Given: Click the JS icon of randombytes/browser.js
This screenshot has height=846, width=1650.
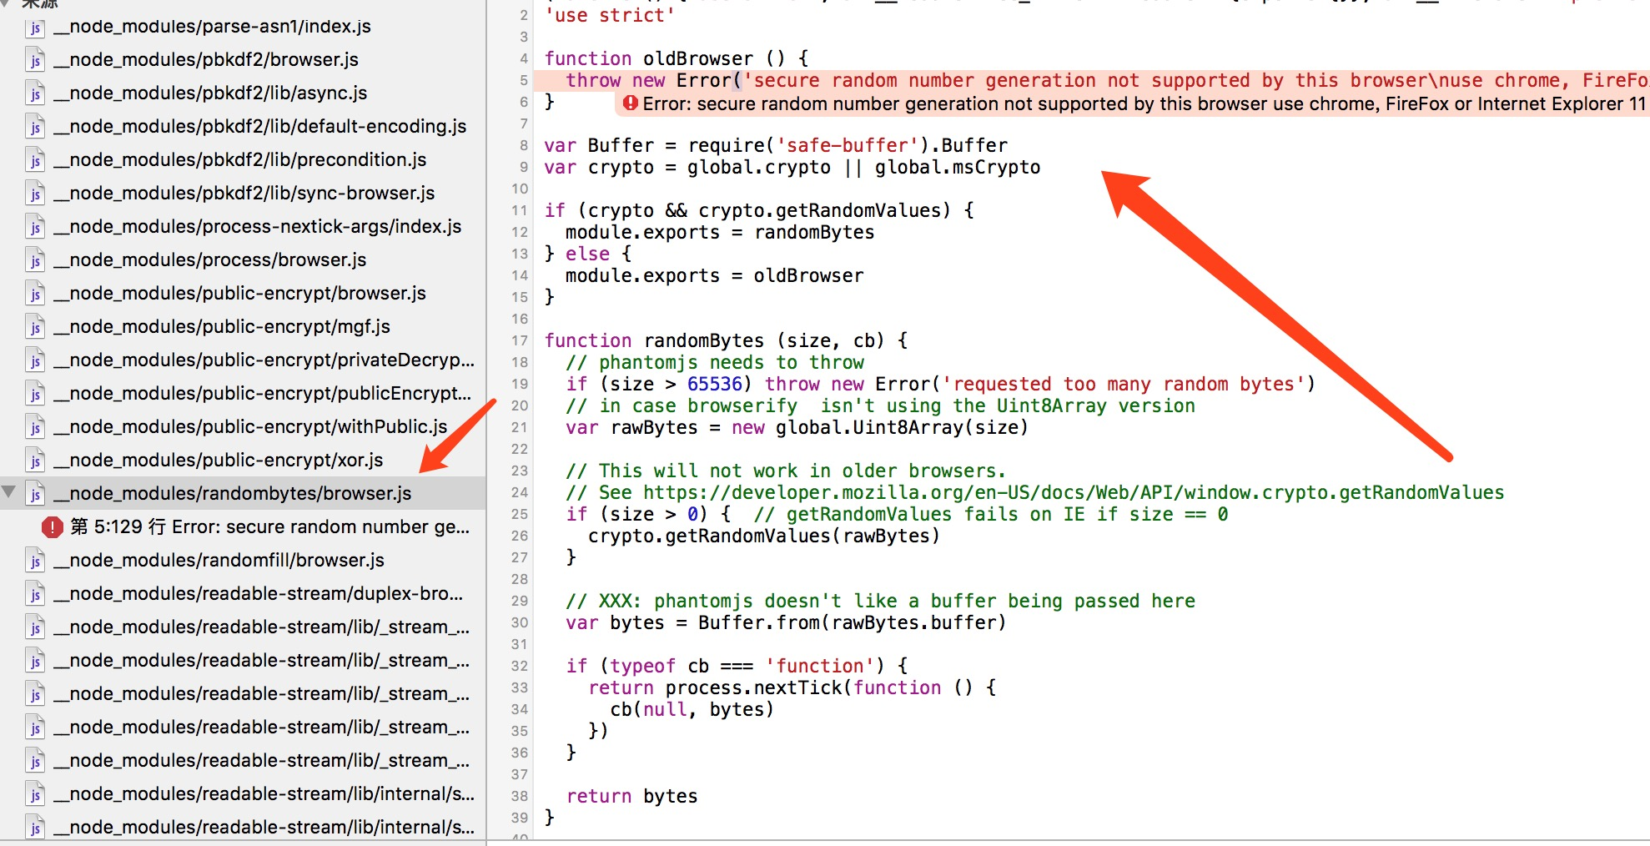Looking at the screenshot, I should tap(35, 495).
